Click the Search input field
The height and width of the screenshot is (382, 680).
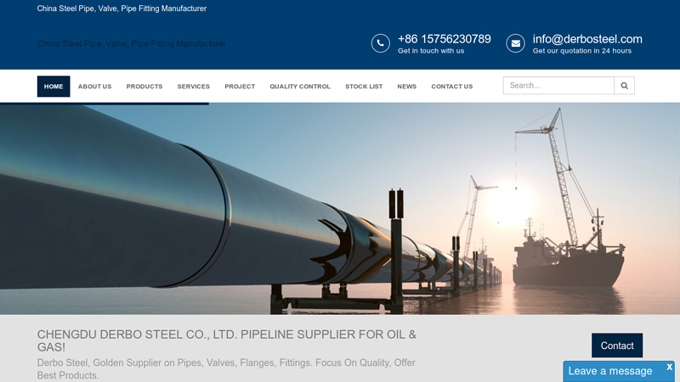tap(558, 86)
